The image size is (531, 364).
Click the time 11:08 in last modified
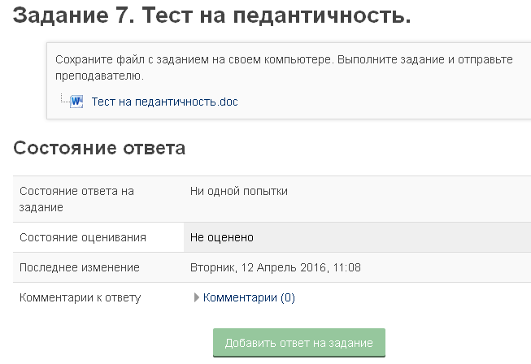pos(346,267)
